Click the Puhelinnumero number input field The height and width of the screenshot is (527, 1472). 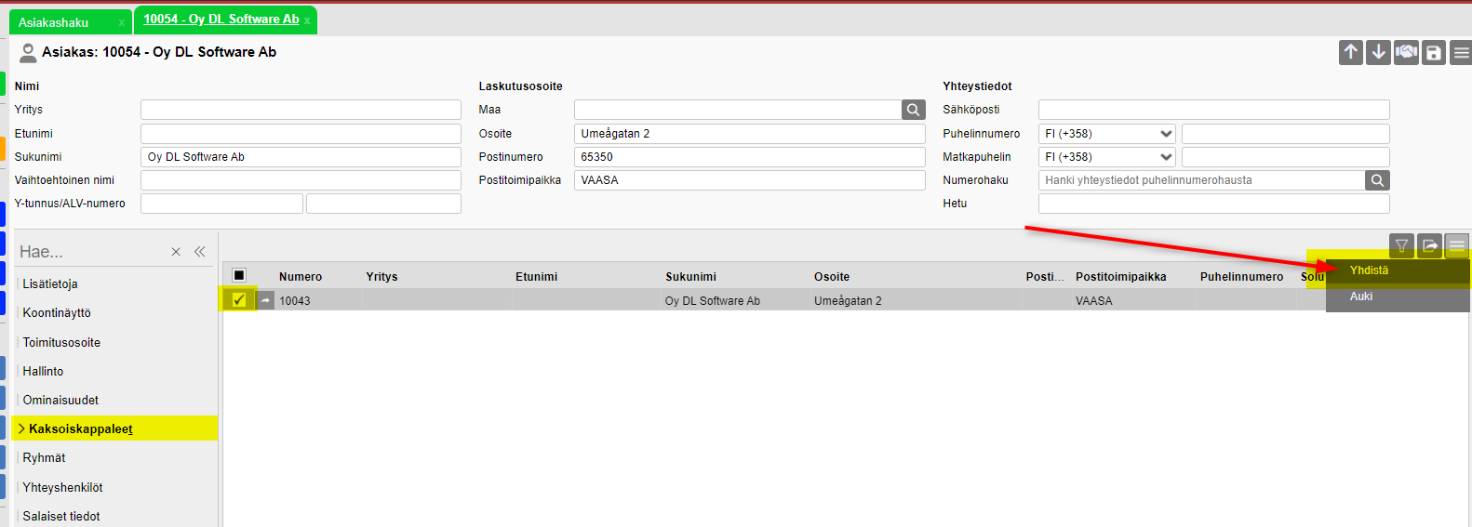coord(1285,134)
